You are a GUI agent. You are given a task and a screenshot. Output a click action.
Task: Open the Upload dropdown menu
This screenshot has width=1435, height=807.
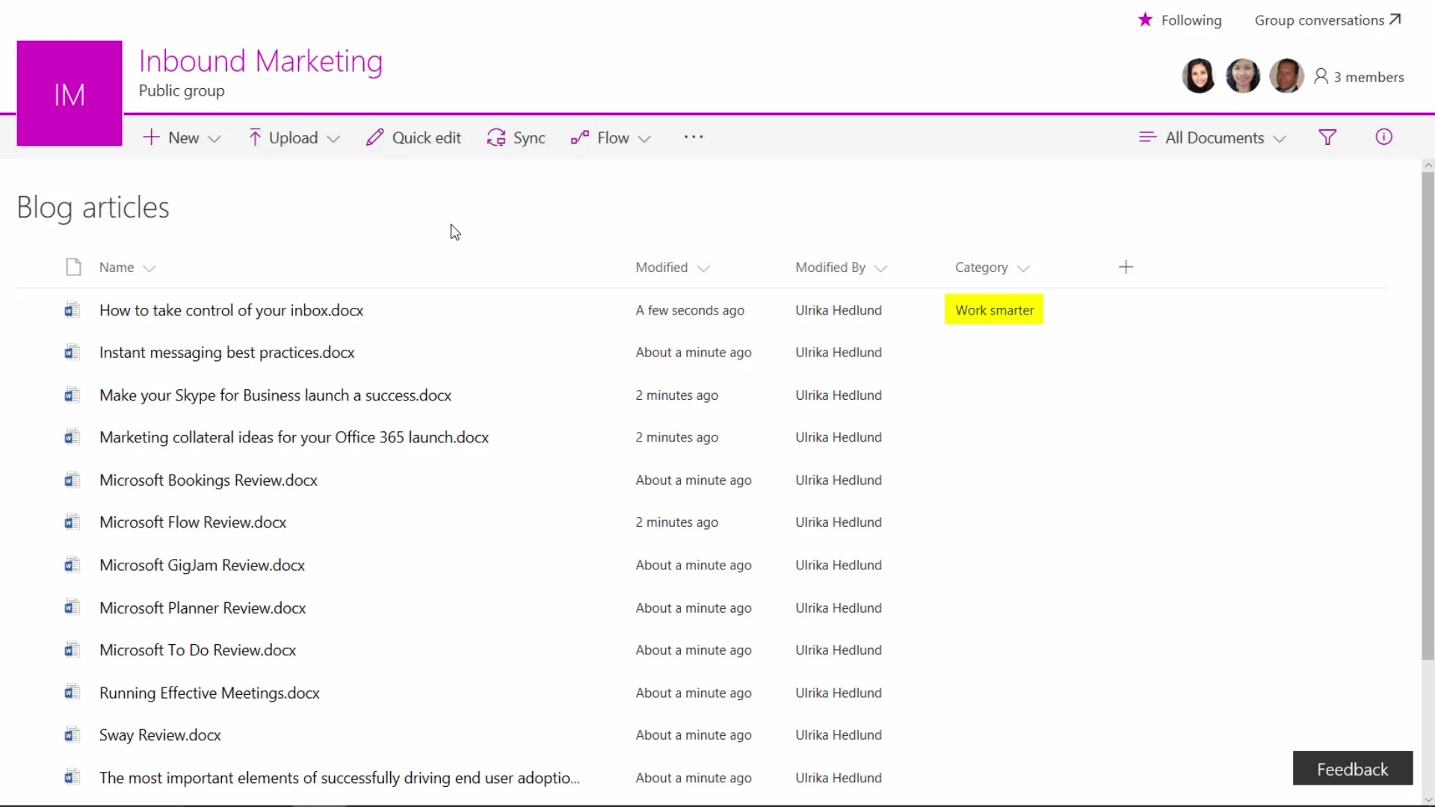294,137
